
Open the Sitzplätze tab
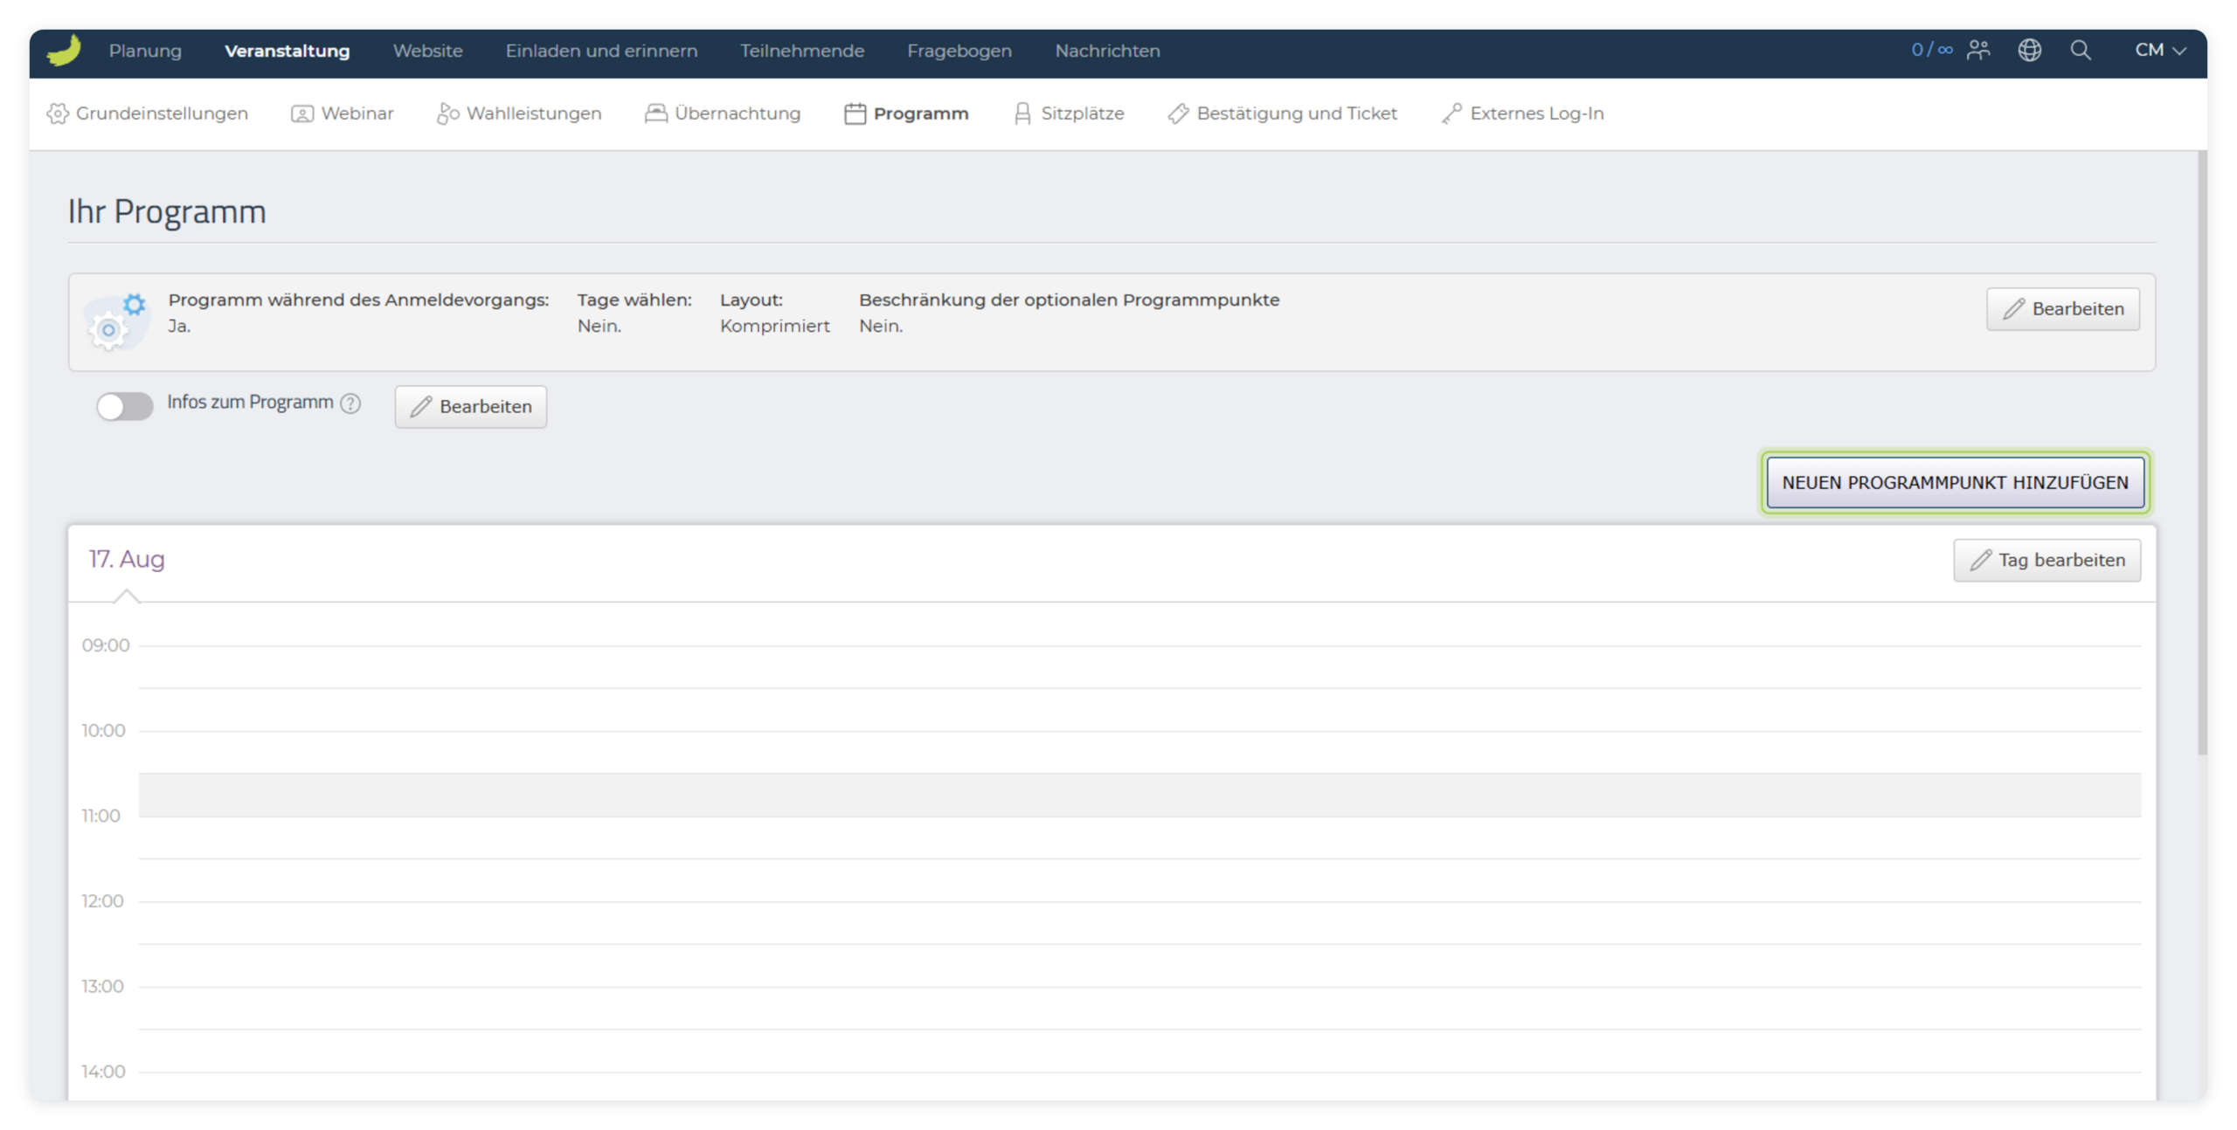point(1068,114)
